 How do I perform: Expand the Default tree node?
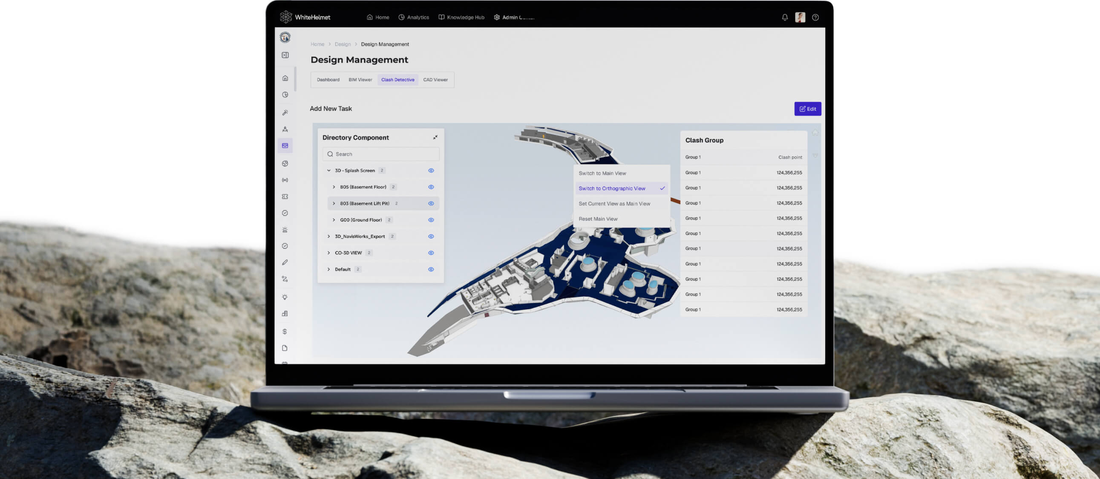coord(329,269)
